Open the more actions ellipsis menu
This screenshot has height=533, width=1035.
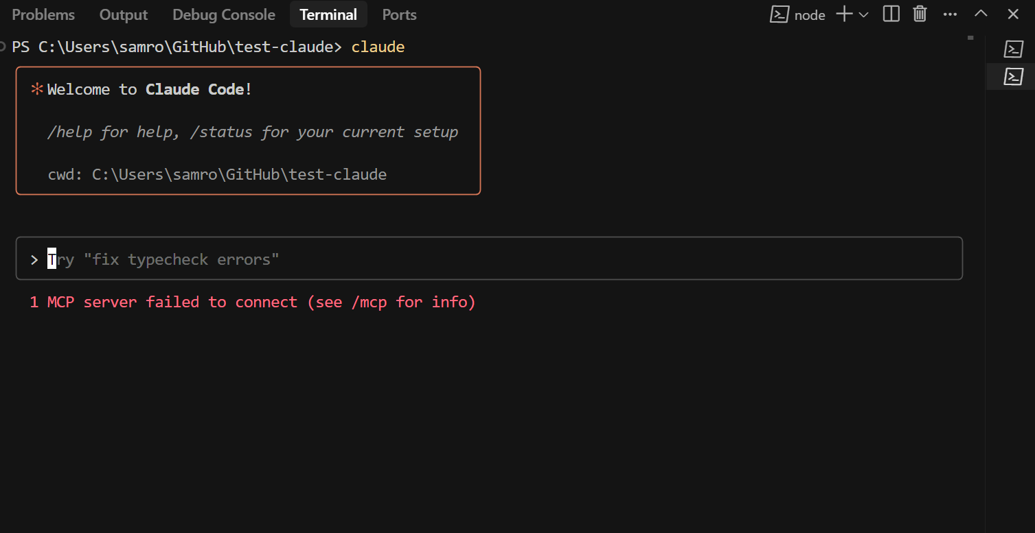pyautogui.click(x=951, y=14)
